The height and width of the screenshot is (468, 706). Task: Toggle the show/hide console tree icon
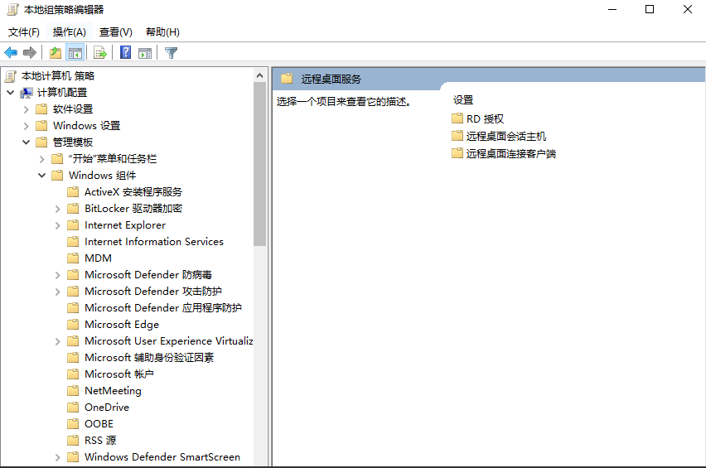pos(75,53)
